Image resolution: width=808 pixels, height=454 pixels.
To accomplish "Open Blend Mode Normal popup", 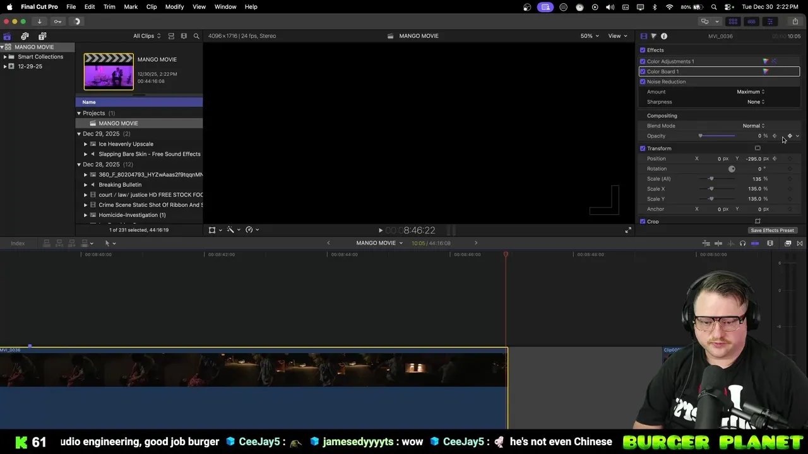I will pyautogui.click(x=753, y=126).
